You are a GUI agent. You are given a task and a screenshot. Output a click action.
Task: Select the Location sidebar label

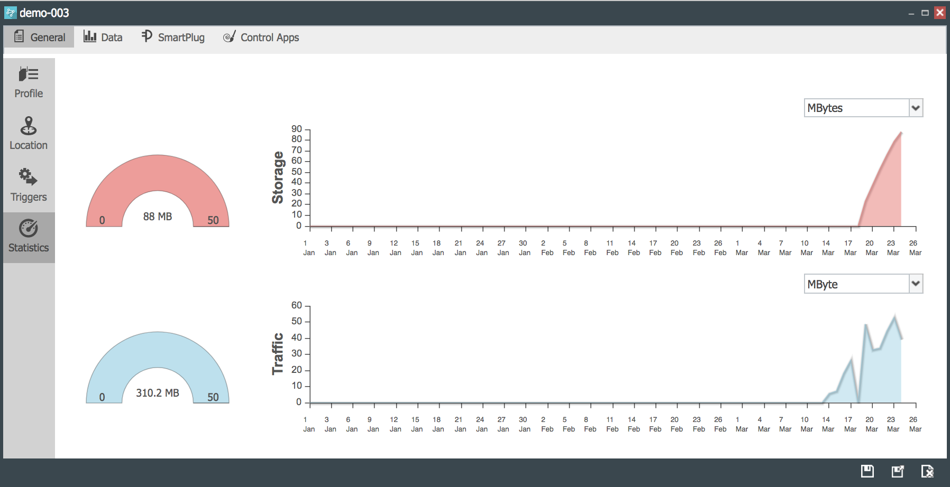(29, 145)
